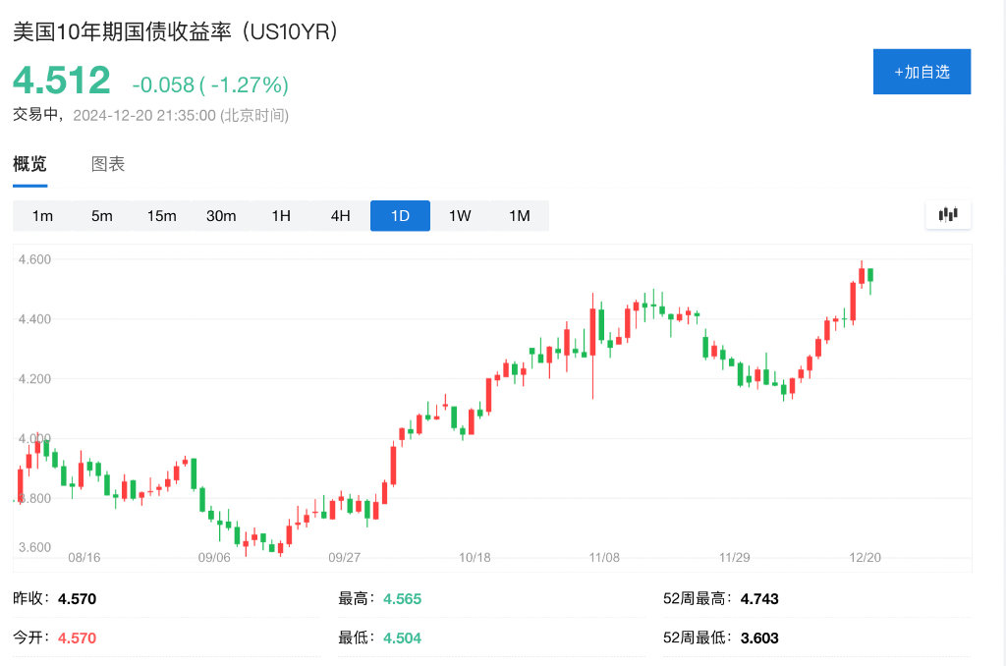This screenshot has width=1006, height=666.
Task: Switch to the 1H interval
Action: point(280,215)
